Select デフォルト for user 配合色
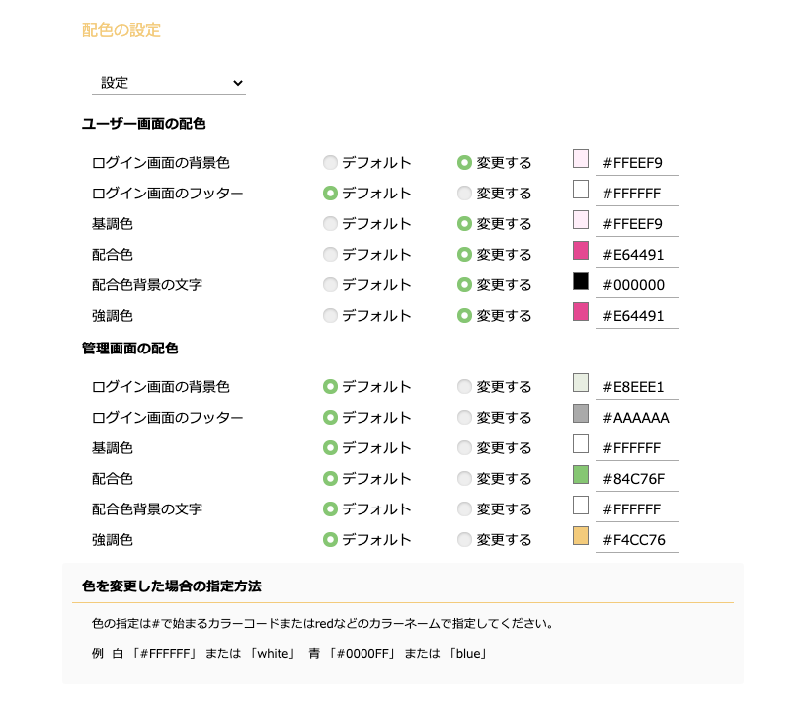Image resolution: width=804 pixels, height=703 pixels. coord(330,255)
